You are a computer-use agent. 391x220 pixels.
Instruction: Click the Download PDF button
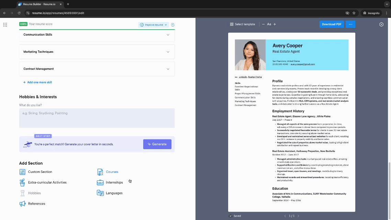tap(331, 24)
